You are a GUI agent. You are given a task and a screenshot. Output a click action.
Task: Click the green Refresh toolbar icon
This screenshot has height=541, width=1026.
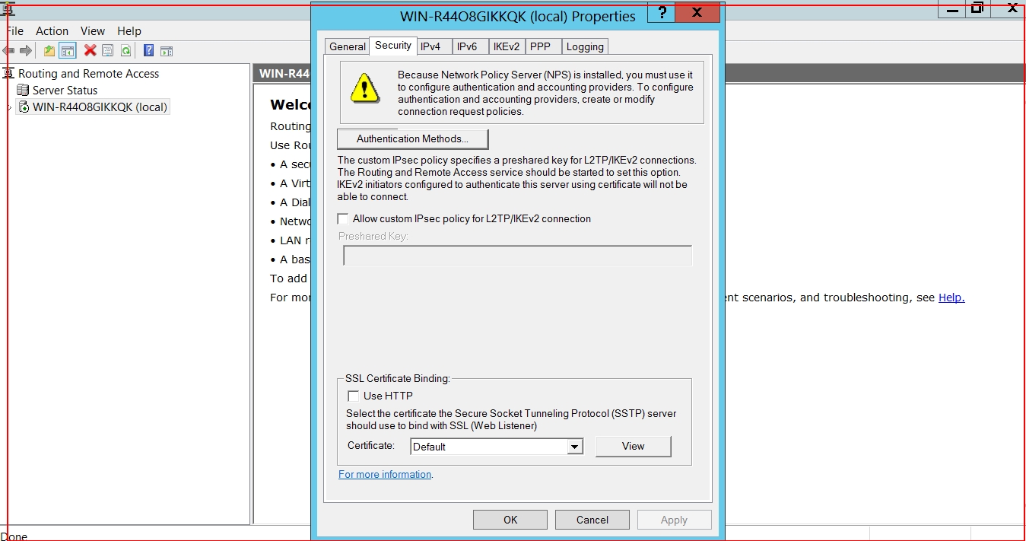click(x=125, y=51)
